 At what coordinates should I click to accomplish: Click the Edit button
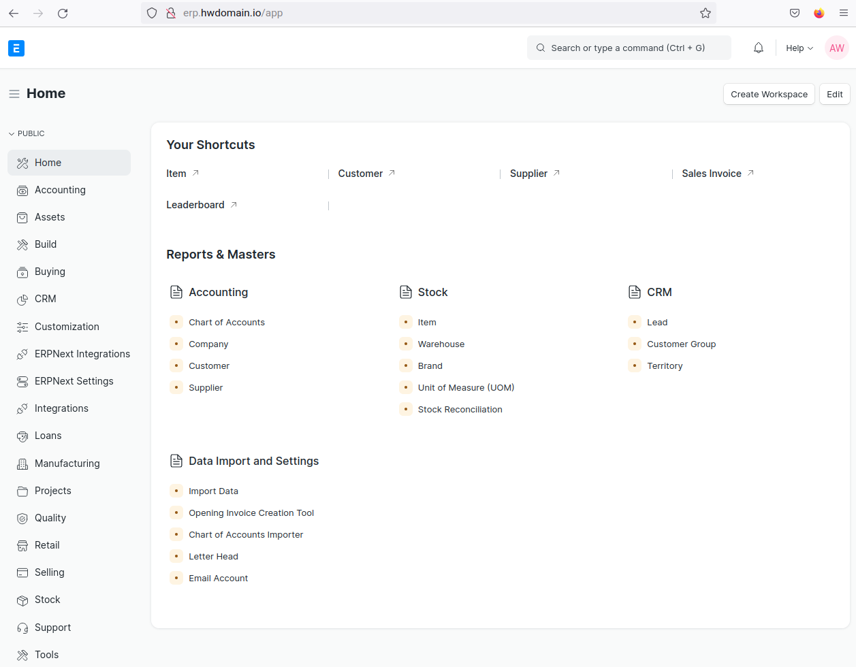pos(835,94)
